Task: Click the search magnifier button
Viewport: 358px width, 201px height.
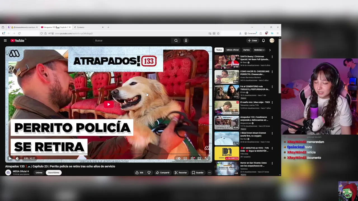Action: point(176,40)
